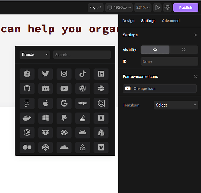Open site settings gear icon
Image resolution: width=201 pixels, height=193 pixels.
pyautogui.click(x=167, y=8)
